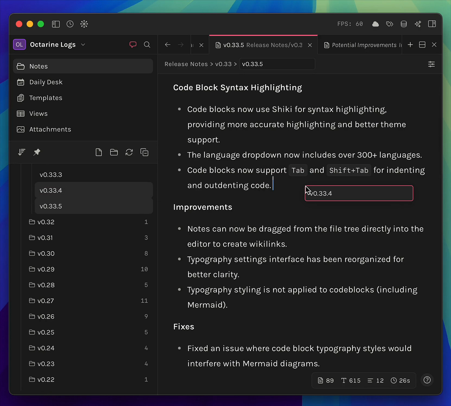Image resolution: width=451 pixels, height=406 pixels.
Task: Open the tags icon
Action: coord(390,24)
